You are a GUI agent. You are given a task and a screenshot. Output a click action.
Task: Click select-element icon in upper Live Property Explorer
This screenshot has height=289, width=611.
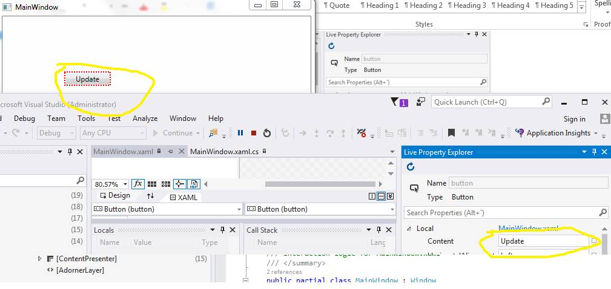334,63
